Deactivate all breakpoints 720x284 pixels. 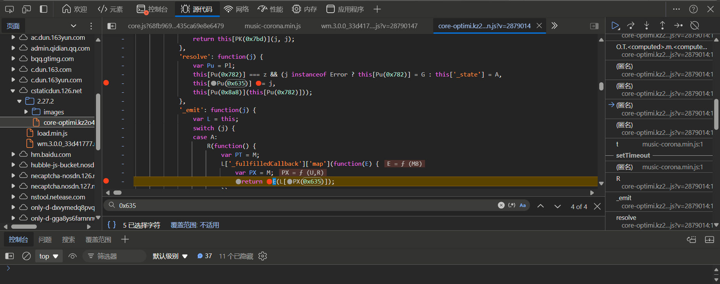pos(694,26)
